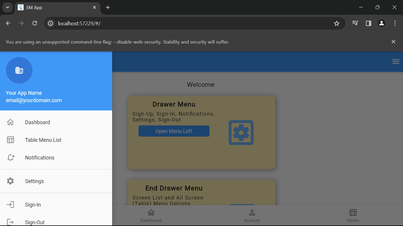Switch to the Account bottom tab label
The width and height of the screenshot is (403, 226).
pos(252,220)
